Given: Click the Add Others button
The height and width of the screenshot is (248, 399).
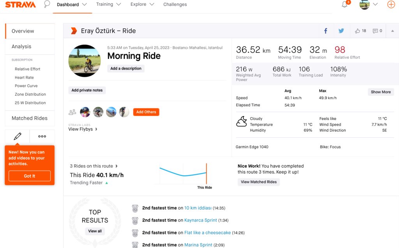Looking at the screenshot, I should [146, 112].
